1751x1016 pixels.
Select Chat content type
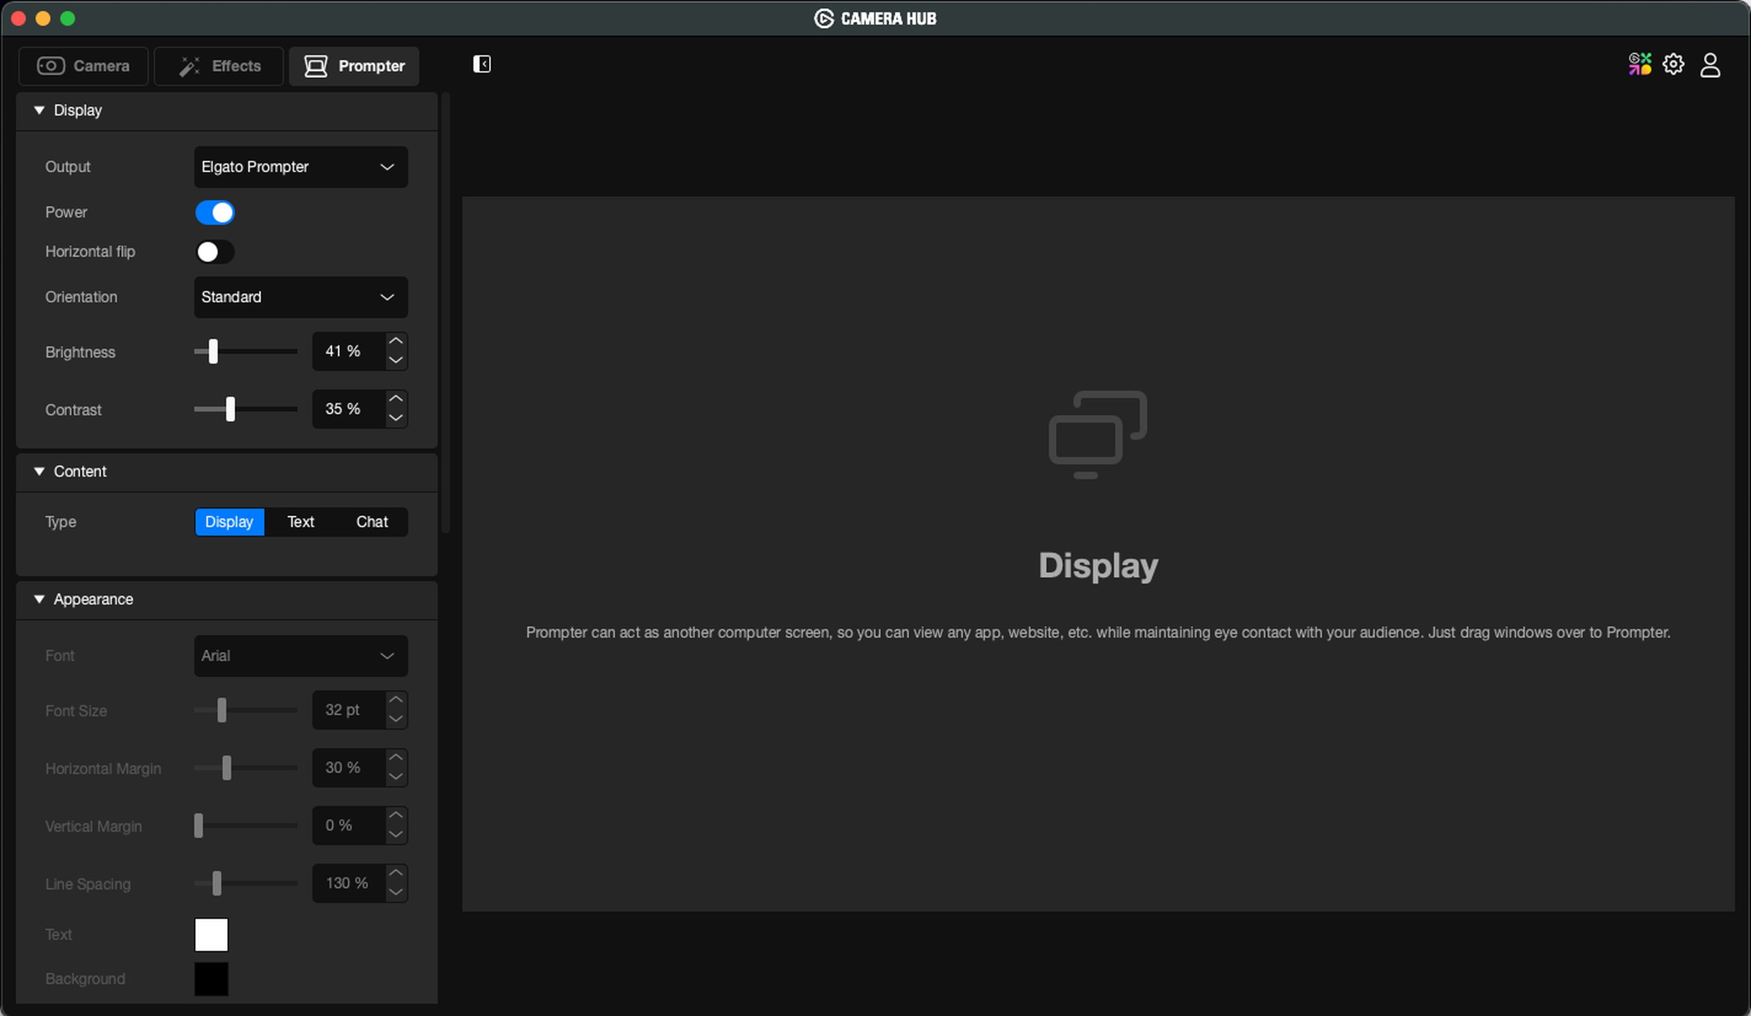[x=371, y=522]
